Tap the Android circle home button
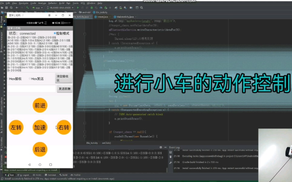Image resolution: width=292 pixels, height=182 pixels. 40,164
